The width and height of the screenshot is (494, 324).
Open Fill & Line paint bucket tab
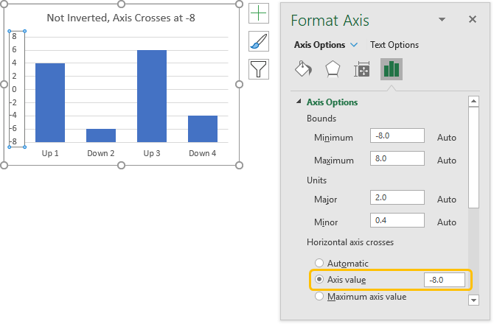pos(303,70)
